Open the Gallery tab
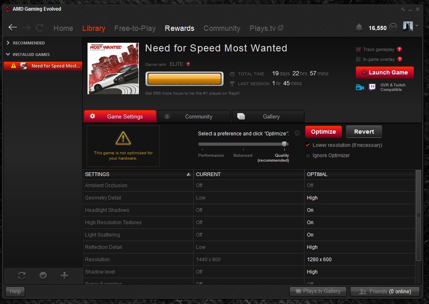429x304 pixels. 268,116
